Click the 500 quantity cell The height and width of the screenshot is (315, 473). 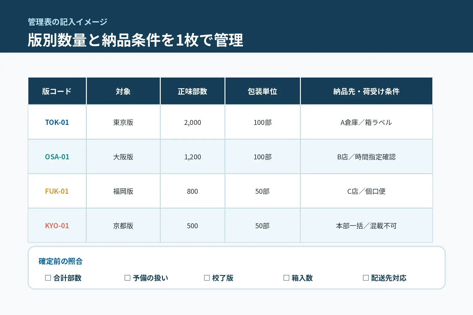coord(192,226)
